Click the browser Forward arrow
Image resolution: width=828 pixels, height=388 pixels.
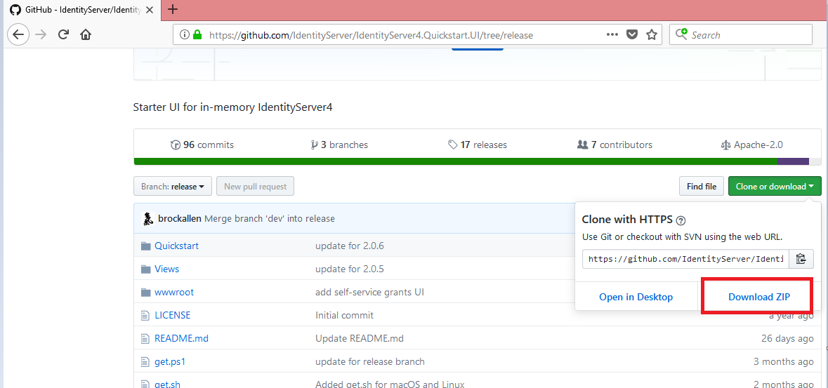click(41, 35)
